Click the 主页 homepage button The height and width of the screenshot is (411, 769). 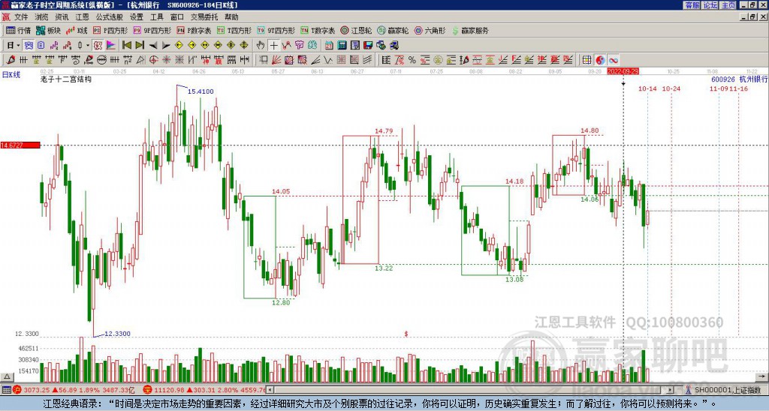[728, 5]
